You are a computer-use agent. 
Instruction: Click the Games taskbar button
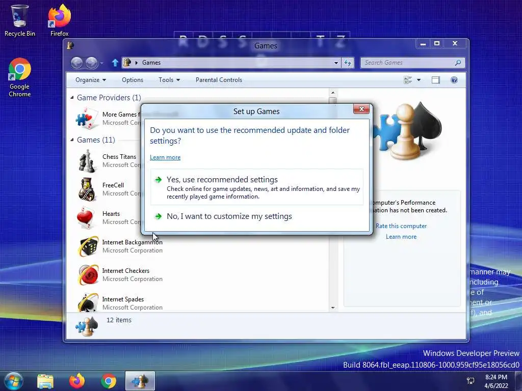coord(140,381)
